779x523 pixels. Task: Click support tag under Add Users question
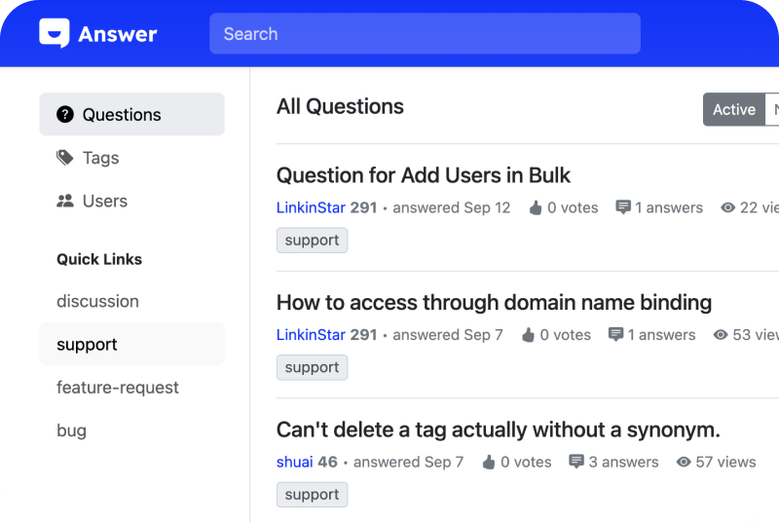pyautogui.click(x=312, y=241)
